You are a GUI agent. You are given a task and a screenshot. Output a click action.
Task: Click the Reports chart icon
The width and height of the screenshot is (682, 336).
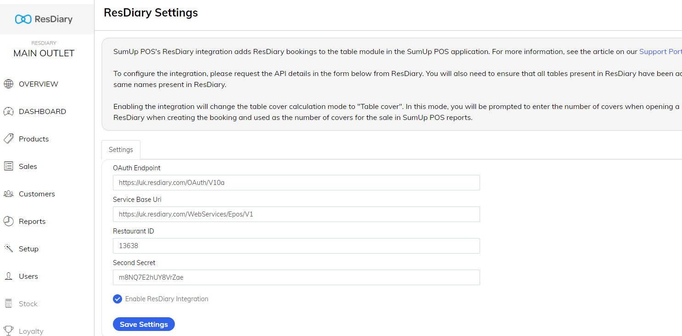point(9,221)
